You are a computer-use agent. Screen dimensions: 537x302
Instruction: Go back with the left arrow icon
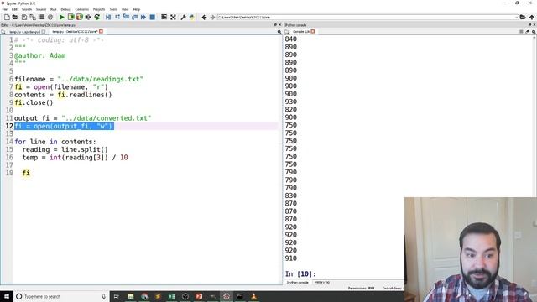click(x=204, y=17)
